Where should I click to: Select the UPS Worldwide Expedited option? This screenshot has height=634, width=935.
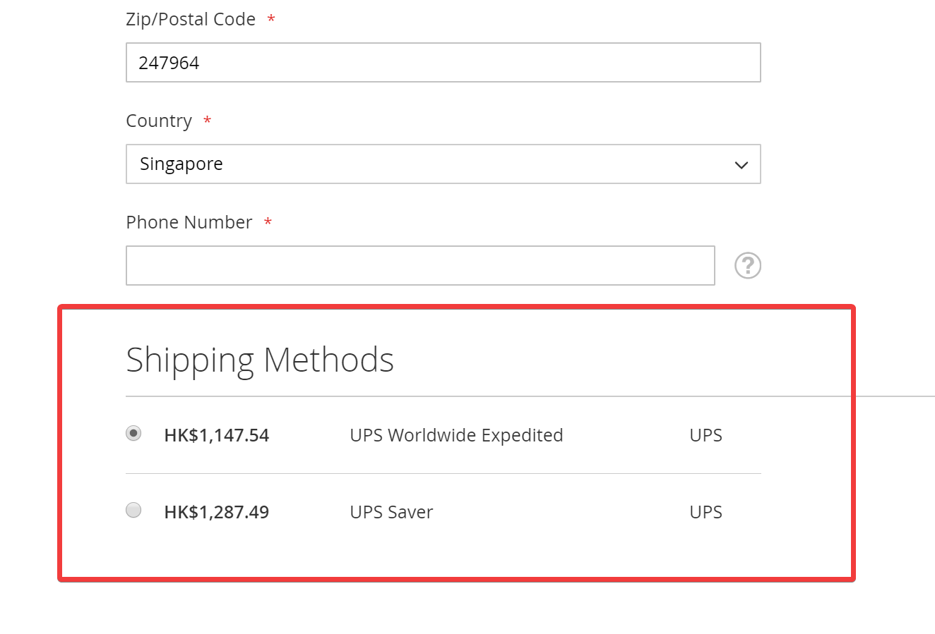point(133,433)
